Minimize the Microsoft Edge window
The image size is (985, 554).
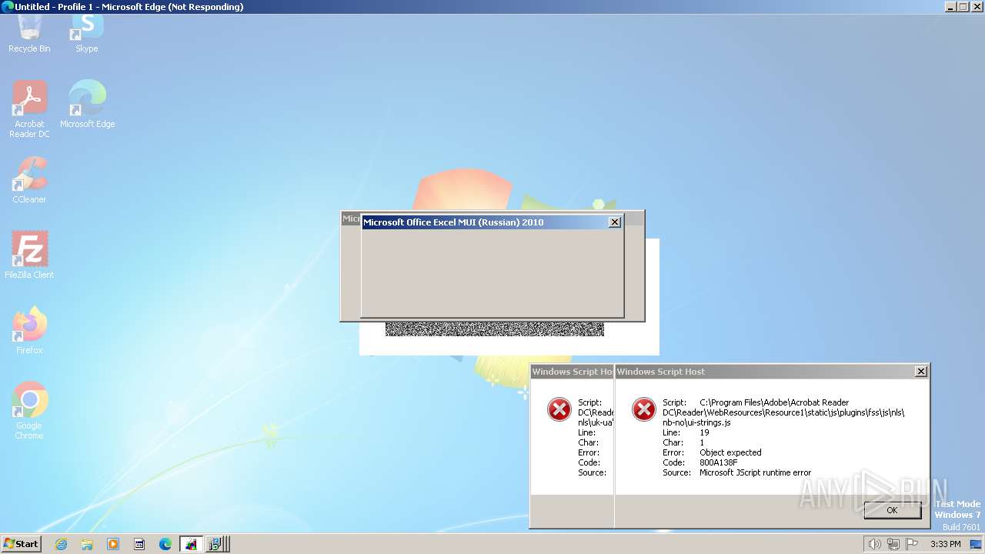(x=950, y=7)
